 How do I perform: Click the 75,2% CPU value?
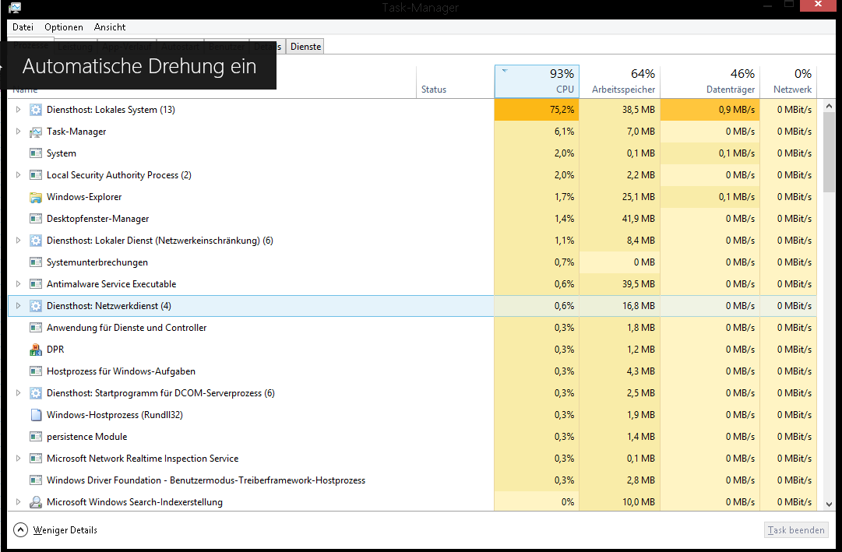click(x=562, y=110)
